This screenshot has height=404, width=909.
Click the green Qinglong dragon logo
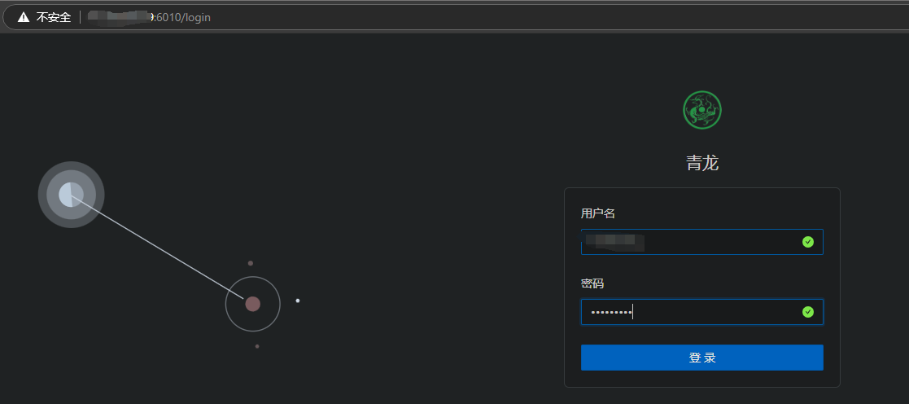point(701,110)
